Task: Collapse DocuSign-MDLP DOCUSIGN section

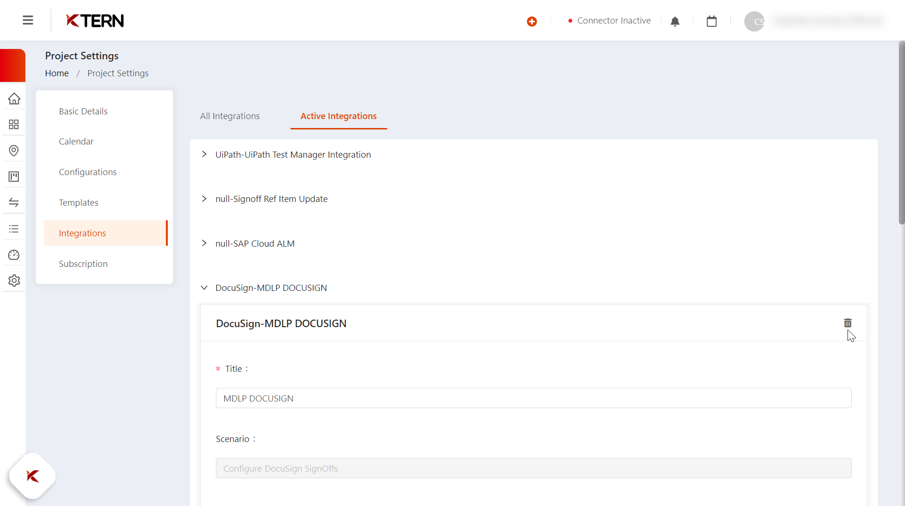Action: click(204, 288)
